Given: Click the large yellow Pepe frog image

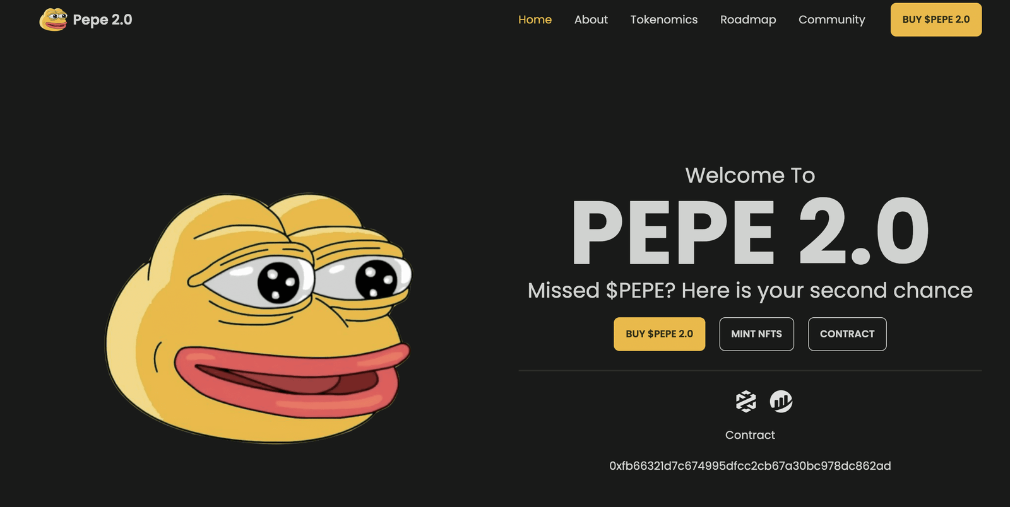Looking at the screenshot, I should [x=258, y=318].
